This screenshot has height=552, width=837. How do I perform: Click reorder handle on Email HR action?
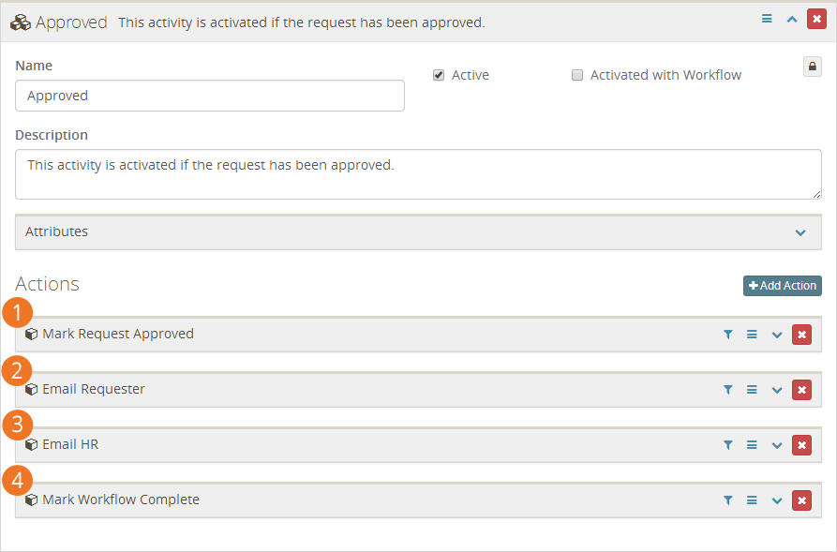pyautogui.click(x=752, y=445)
